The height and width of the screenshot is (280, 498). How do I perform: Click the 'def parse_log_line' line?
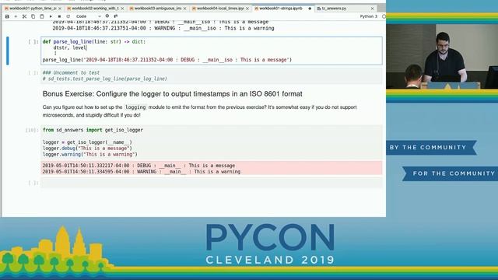[x=94, y=41]
